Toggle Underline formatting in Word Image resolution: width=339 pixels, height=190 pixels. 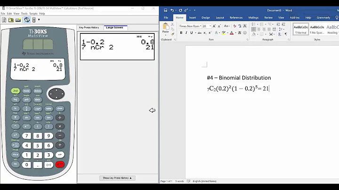pos(191,33)
